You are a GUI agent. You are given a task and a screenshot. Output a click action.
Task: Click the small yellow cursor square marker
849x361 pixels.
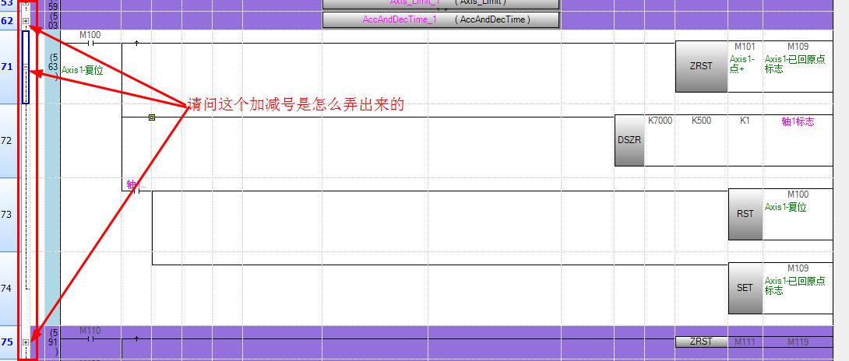click(151, 117)
